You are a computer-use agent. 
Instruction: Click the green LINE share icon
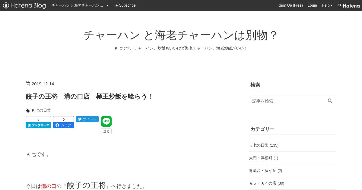(x=106, y=121)
